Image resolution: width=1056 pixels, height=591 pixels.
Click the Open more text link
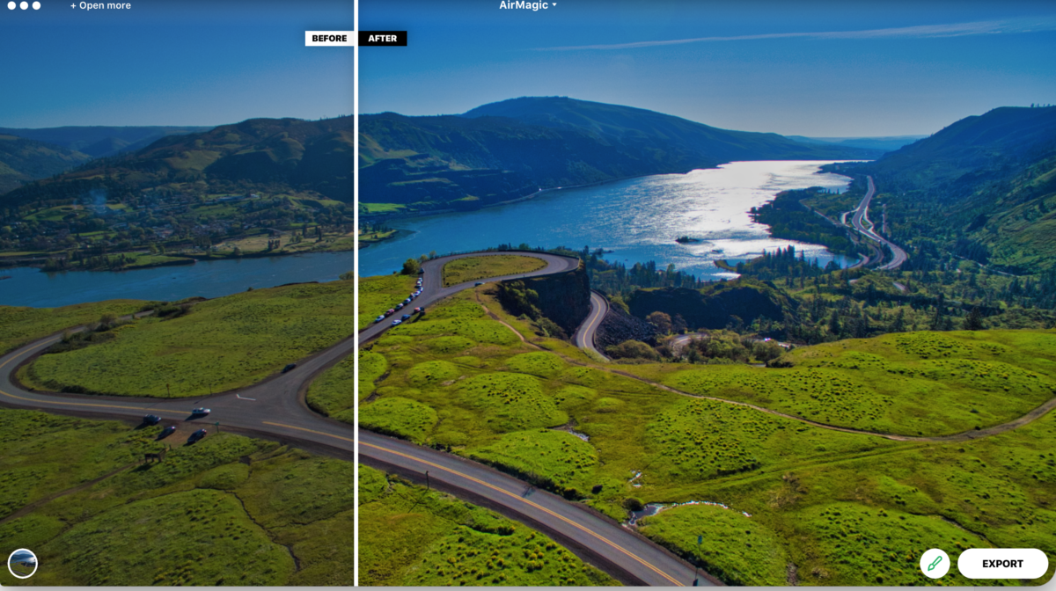click(x=106, y=5)
